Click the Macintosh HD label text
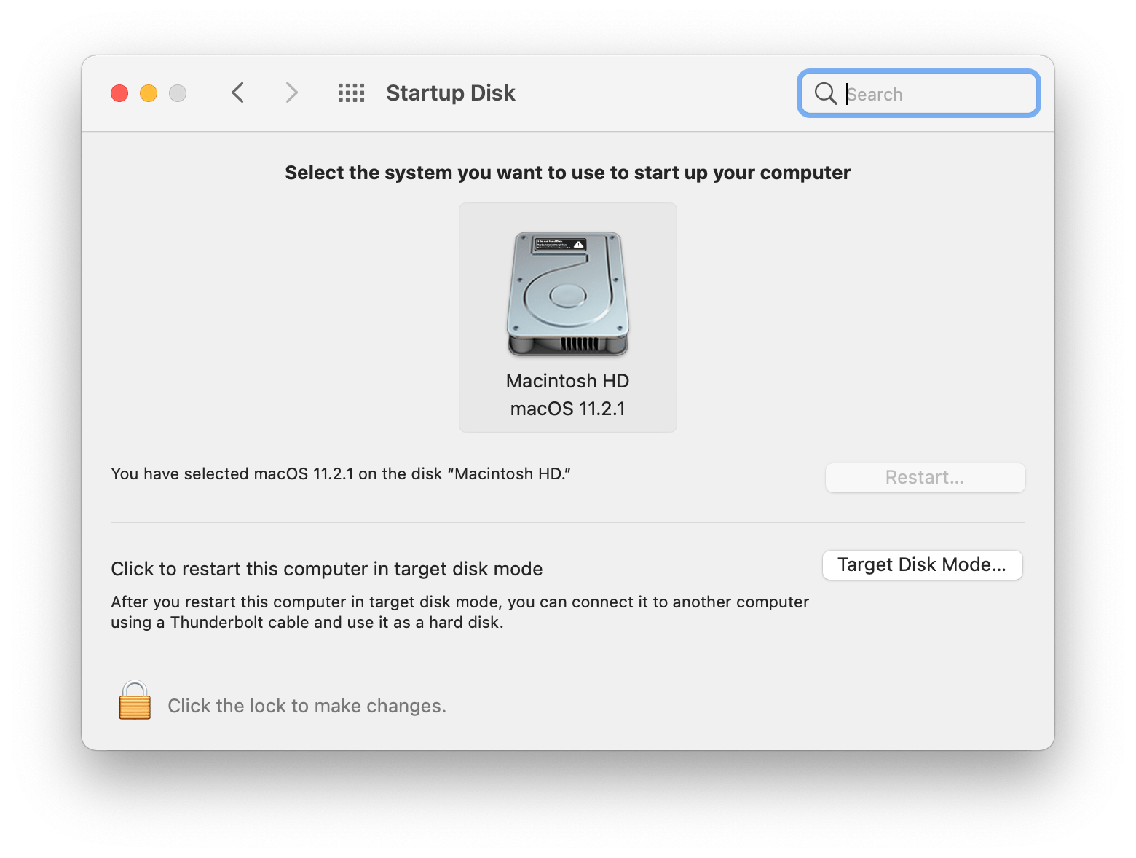Image resolution: width=1136 pixels, height=858 pixels. click(x=567, y=380)
